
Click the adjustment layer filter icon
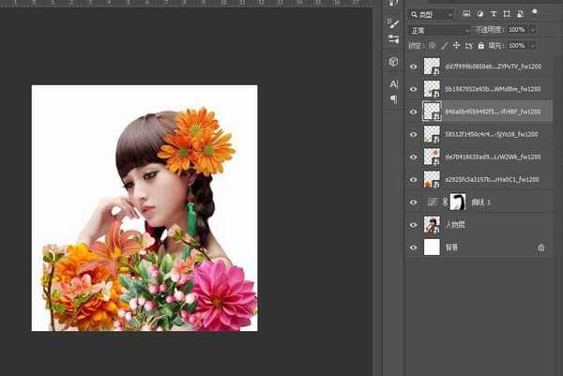(x=479, y=14)
